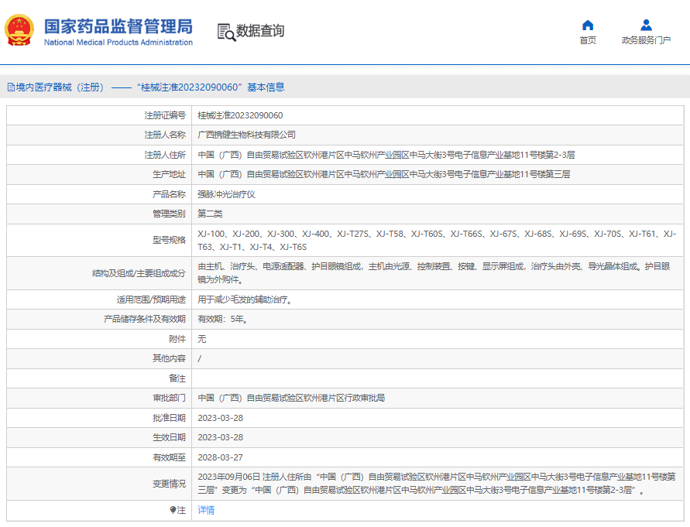Image resolution: width=690 pixels, height=527 pixels.
Task: Click the 首页 home icon
Action: point(588,25)
